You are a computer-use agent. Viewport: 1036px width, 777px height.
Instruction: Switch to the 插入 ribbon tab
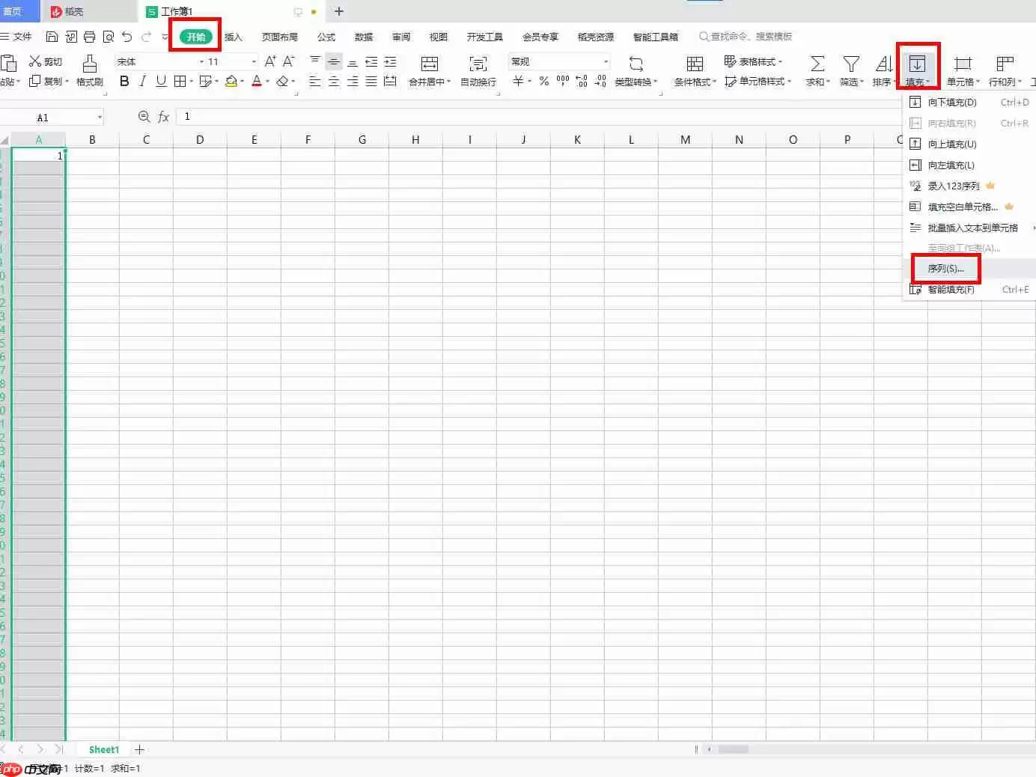[x=234, y=37]
